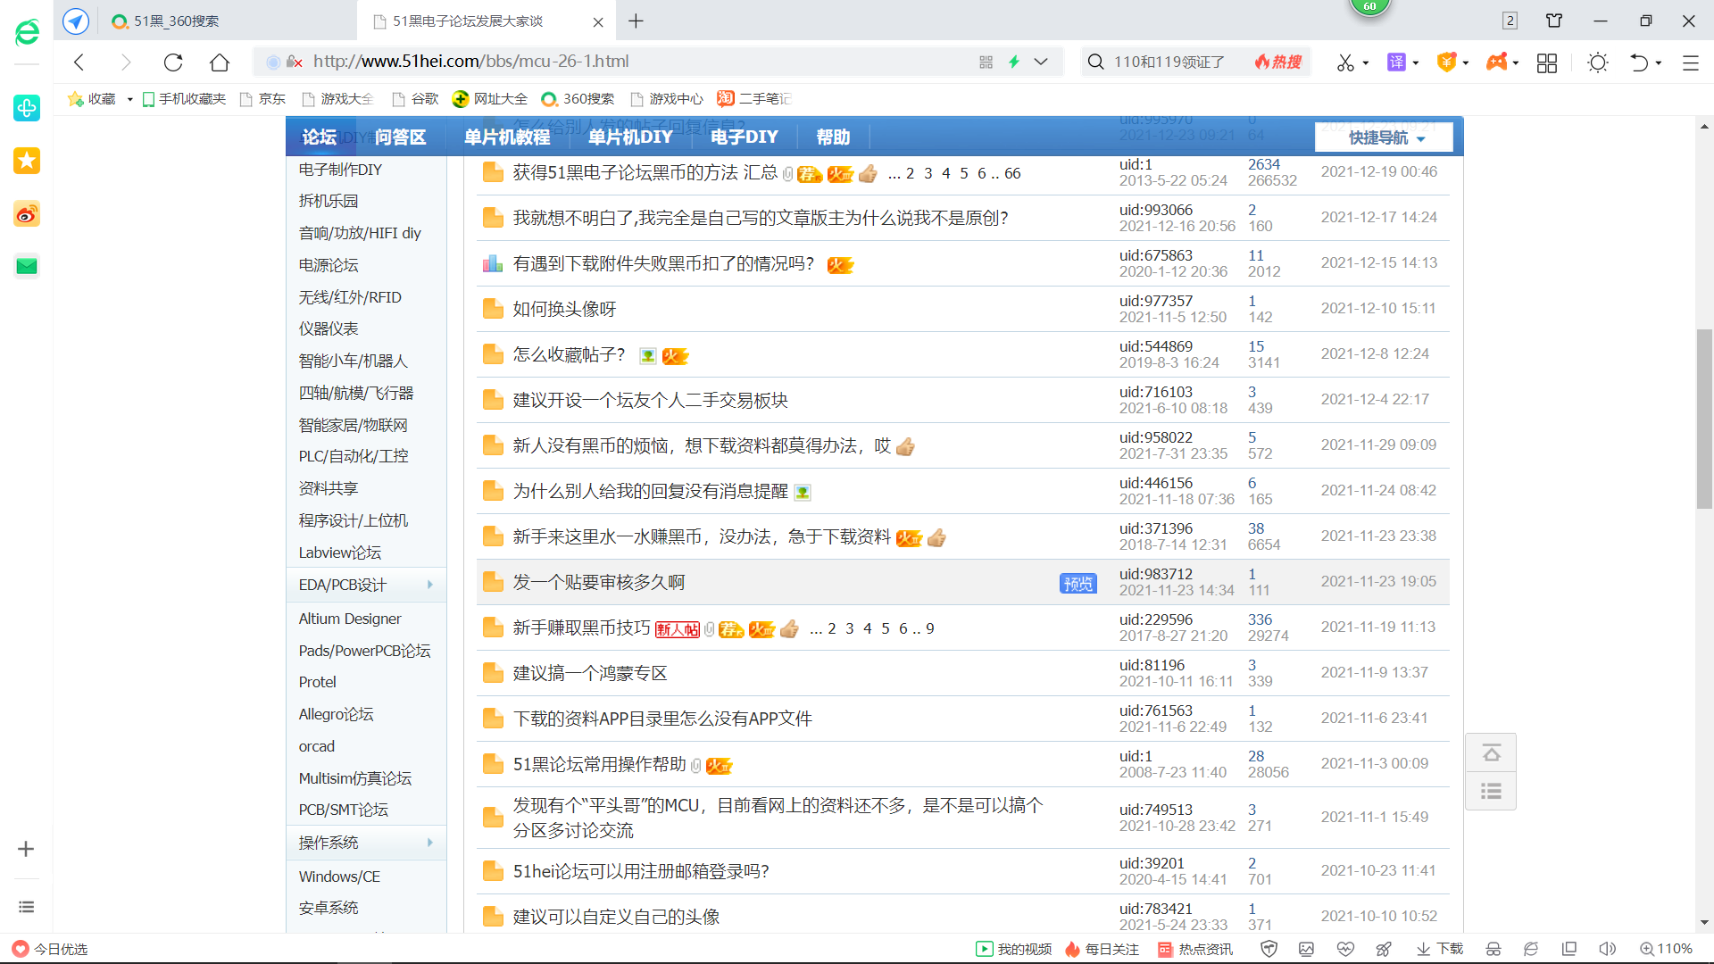This screenshot has height=964, width=1714.
Task: Open the 帮助 nav tab
Action: point(833,137)
